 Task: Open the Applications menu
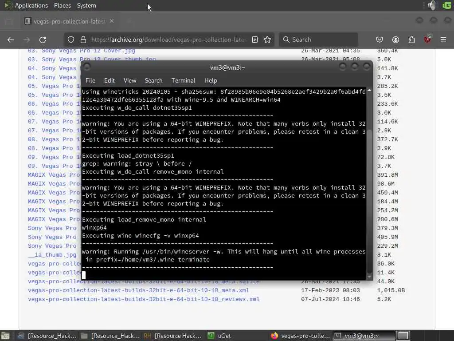coord(31,5)
